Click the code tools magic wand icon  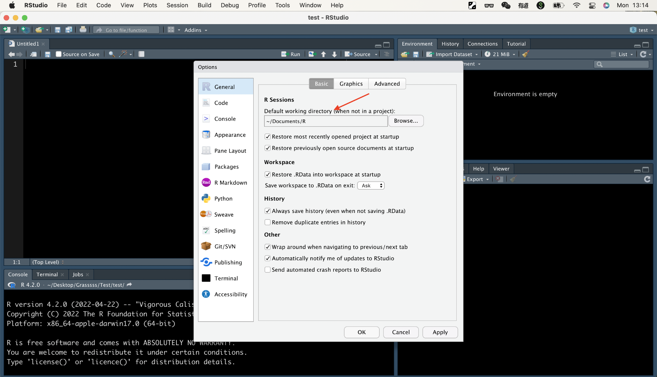coord(123,54)
